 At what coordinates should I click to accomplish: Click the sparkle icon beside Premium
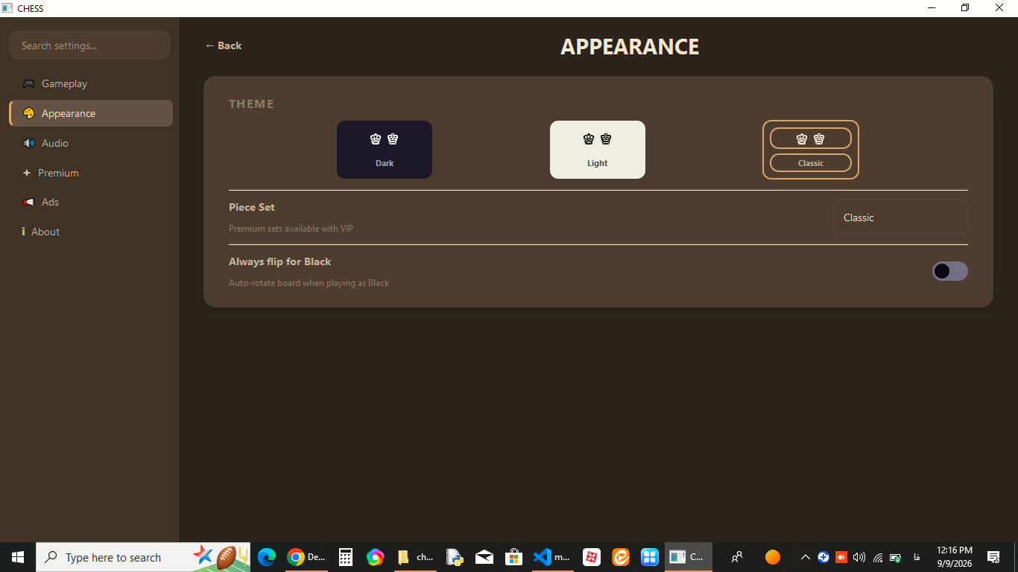[x=27, y=173]
